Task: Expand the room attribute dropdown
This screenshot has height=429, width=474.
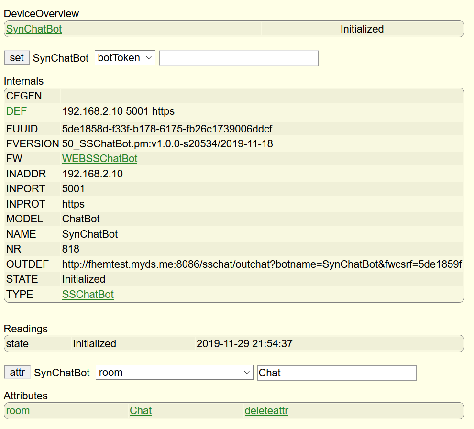Action: [x=175, y=373]
